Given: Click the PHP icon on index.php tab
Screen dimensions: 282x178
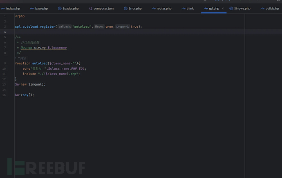Looking at the screenshot, I should click(3, 8).
